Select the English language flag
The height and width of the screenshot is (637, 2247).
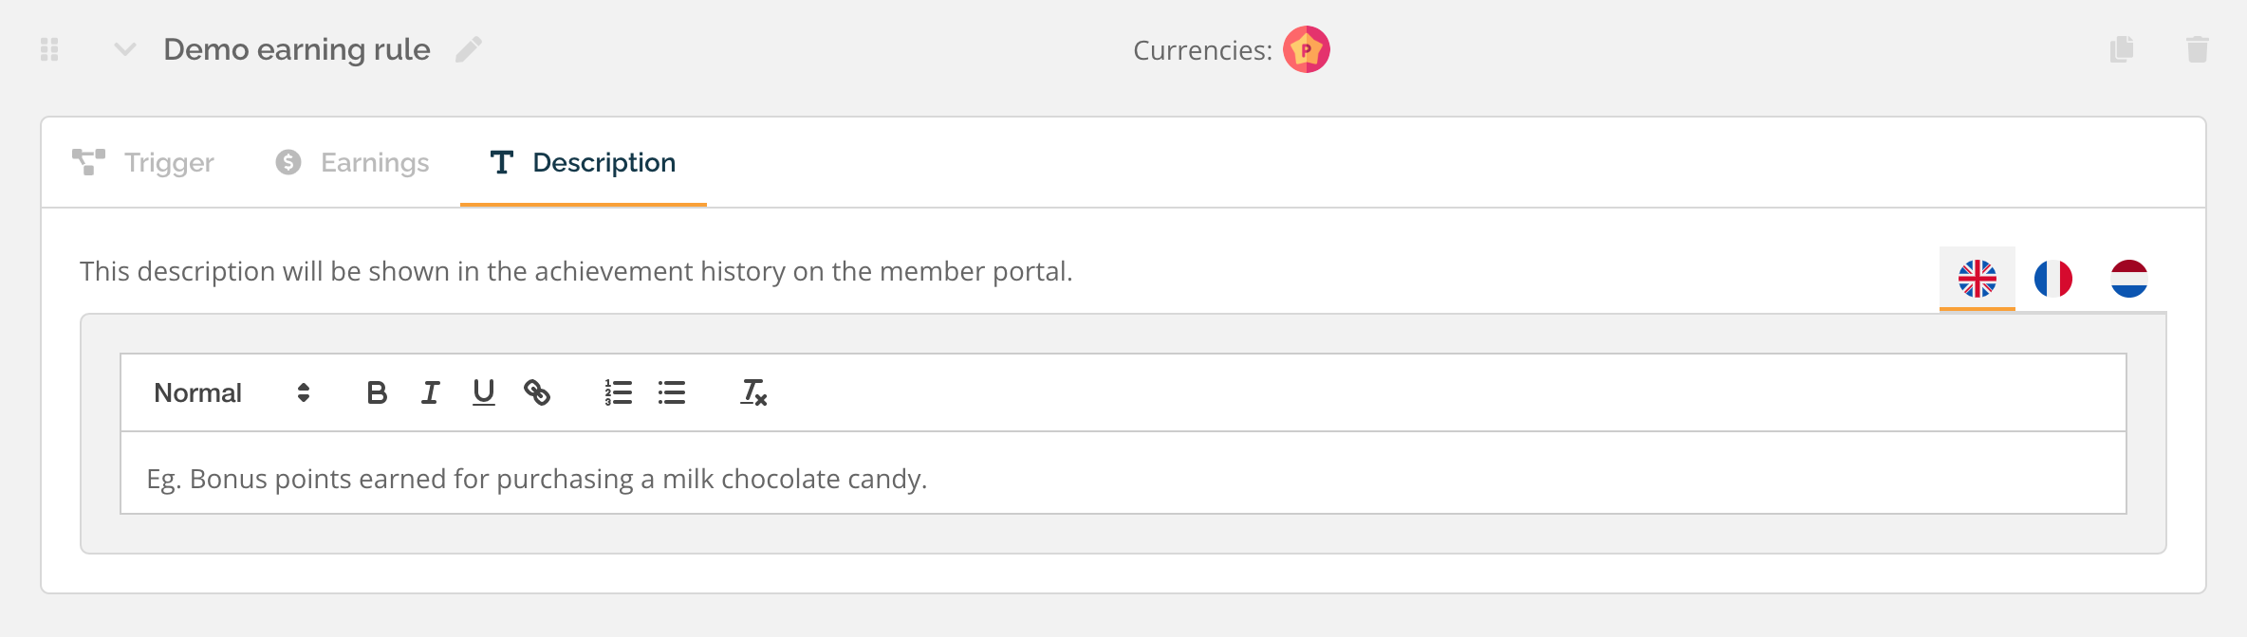coord(1978,279)
